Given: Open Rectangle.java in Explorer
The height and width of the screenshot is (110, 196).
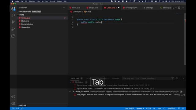Looking at the screenshot, I should click(42, 24).
